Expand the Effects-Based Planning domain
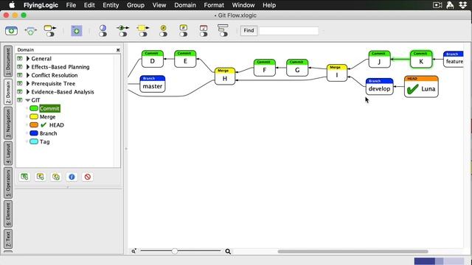The height and width of the screenshot is (265, 472). coord(28,67)
